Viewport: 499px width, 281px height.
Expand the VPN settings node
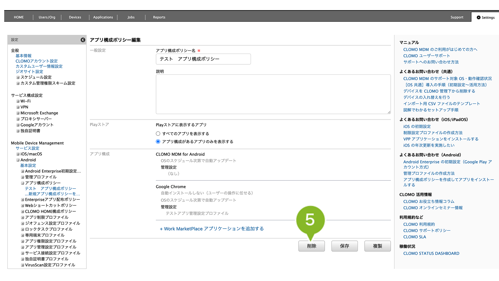[18, 107]
